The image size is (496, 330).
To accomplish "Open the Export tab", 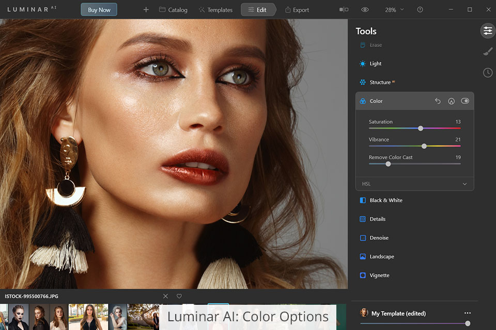I will click(297, 10).
